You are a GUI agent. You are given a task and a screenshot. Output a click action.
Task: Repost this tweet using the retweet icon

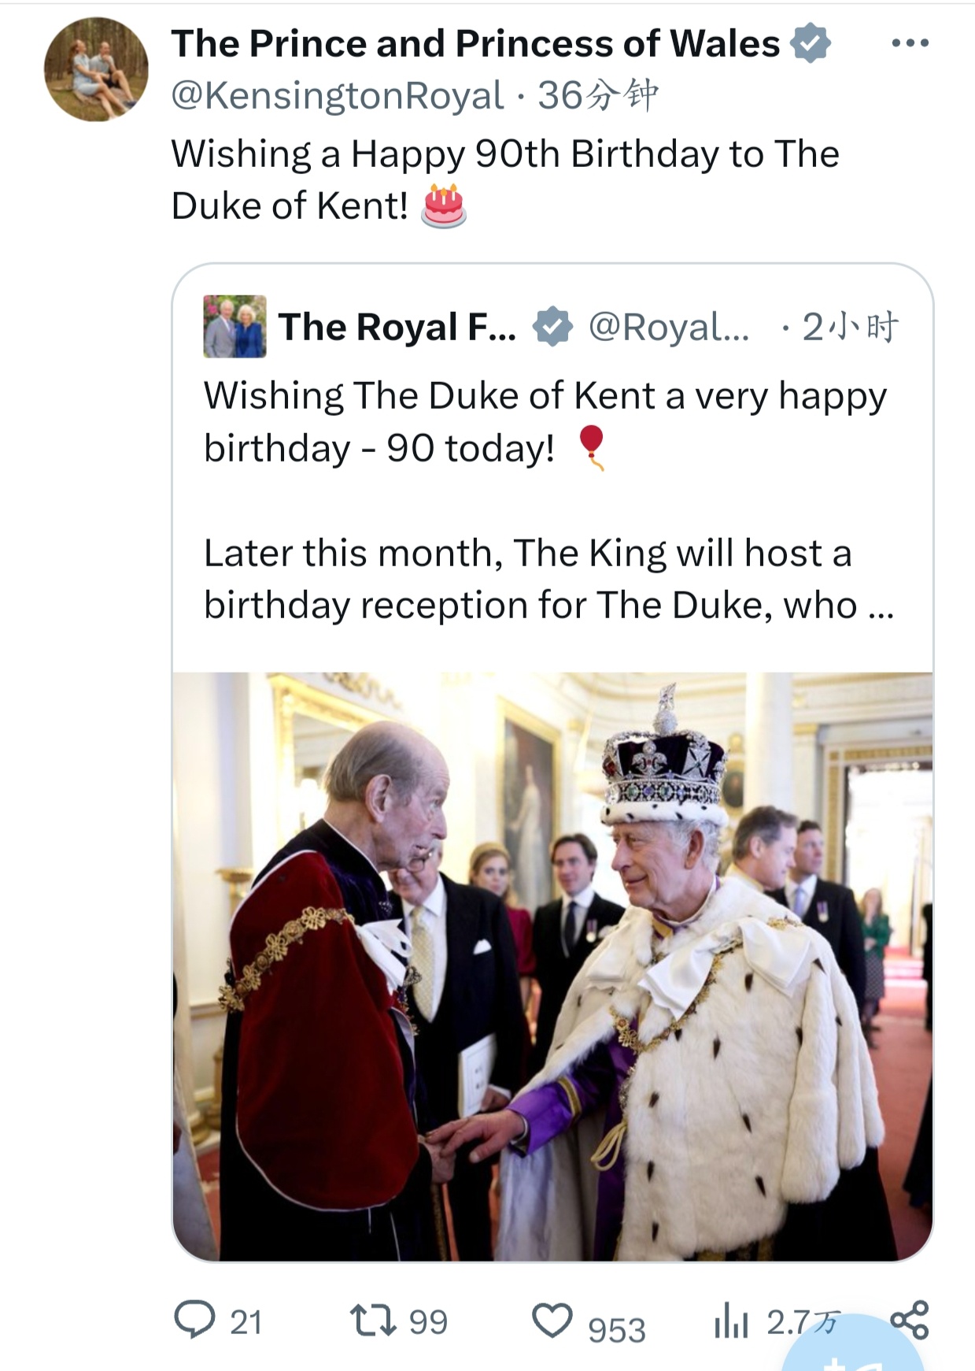(374, 1320)
